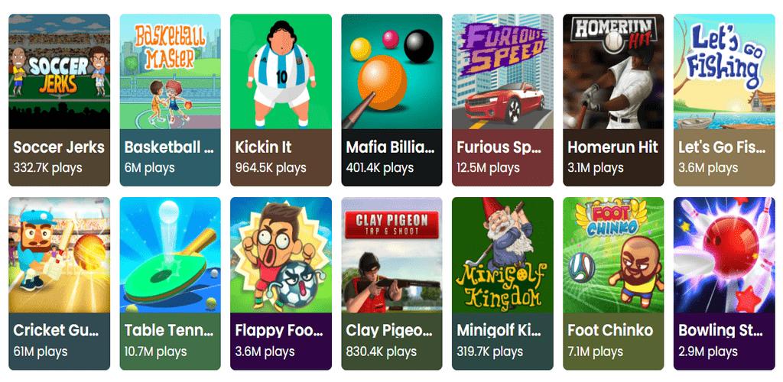Viewport: 783px width, 382px height.
Task: Click the Soccer Jerks title text
Action: click(59, 147)
